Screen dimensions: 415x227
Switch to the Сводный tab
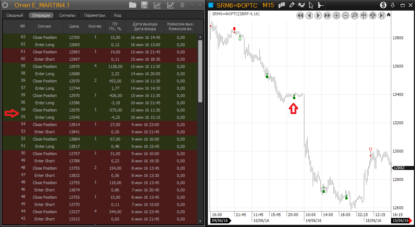(x=15, y=15)
